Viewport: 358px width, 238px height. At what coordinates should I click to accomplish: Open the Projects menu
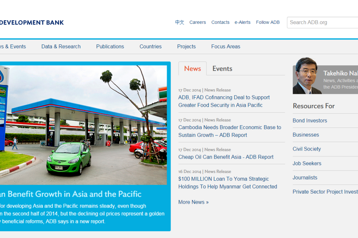tap(186, 46)
